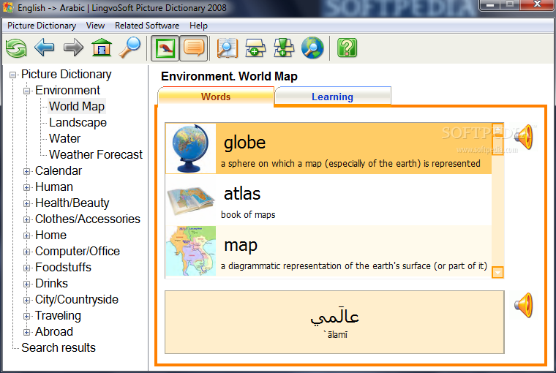Click the atlas book thumbnail
The width and height of the screenshot is (556, 373).
tap(191, 200)
